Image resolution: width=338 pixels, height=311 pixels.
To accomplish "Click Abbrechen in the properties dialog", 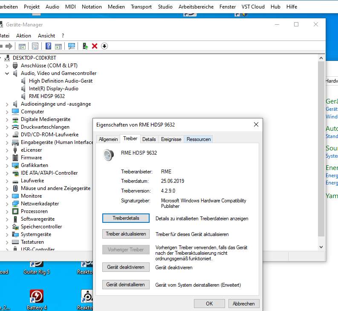I will tap(243, 304).
